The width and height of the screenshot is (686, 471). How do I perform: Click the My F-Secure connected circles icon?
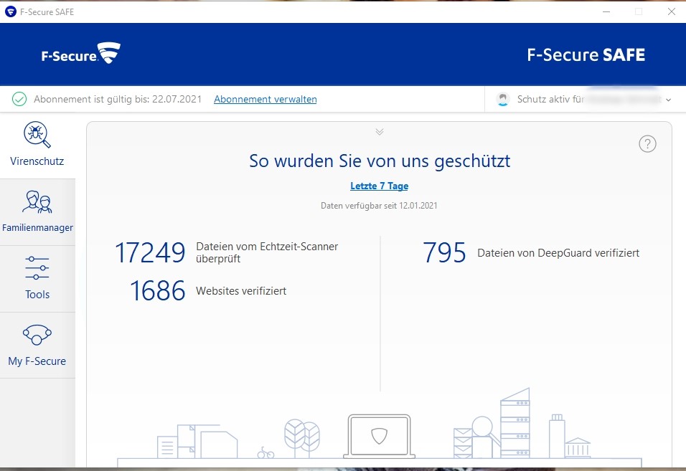[x=37, y=335]
